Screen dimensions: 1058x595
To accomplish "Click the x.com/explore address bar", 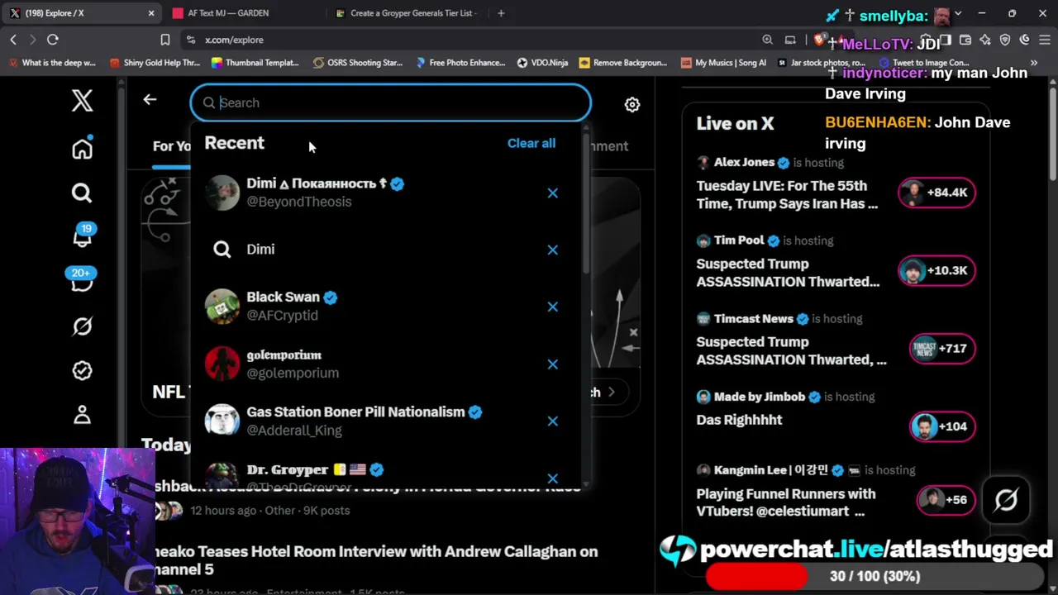I will (x=471, y=40).
